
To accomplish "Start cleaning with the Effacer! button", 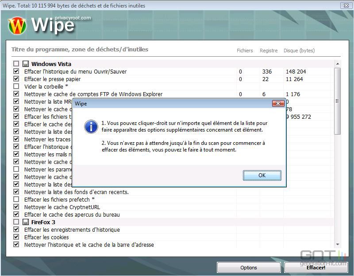I will pyautogui.click(x=316, y=268).
